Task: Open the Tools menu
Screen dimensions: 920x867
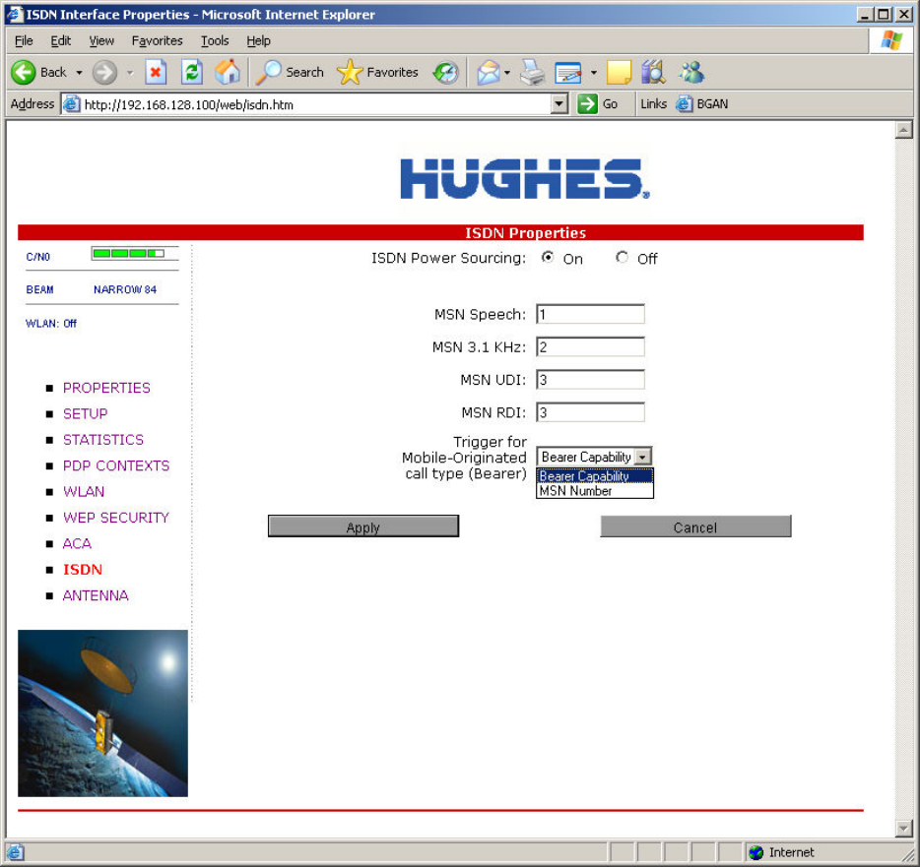Action: click(x=215, y=41)
